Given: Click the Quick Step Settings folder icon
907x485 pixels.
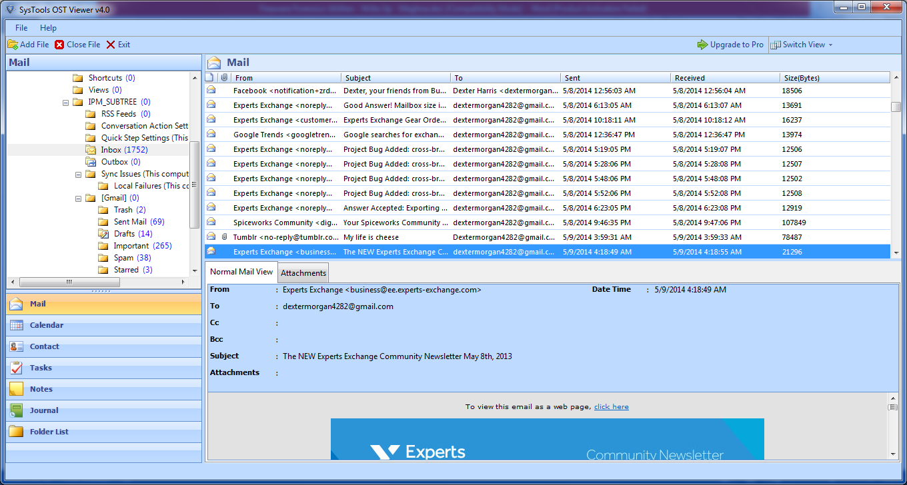Looking at the screenshot, I should coord(91,138).
